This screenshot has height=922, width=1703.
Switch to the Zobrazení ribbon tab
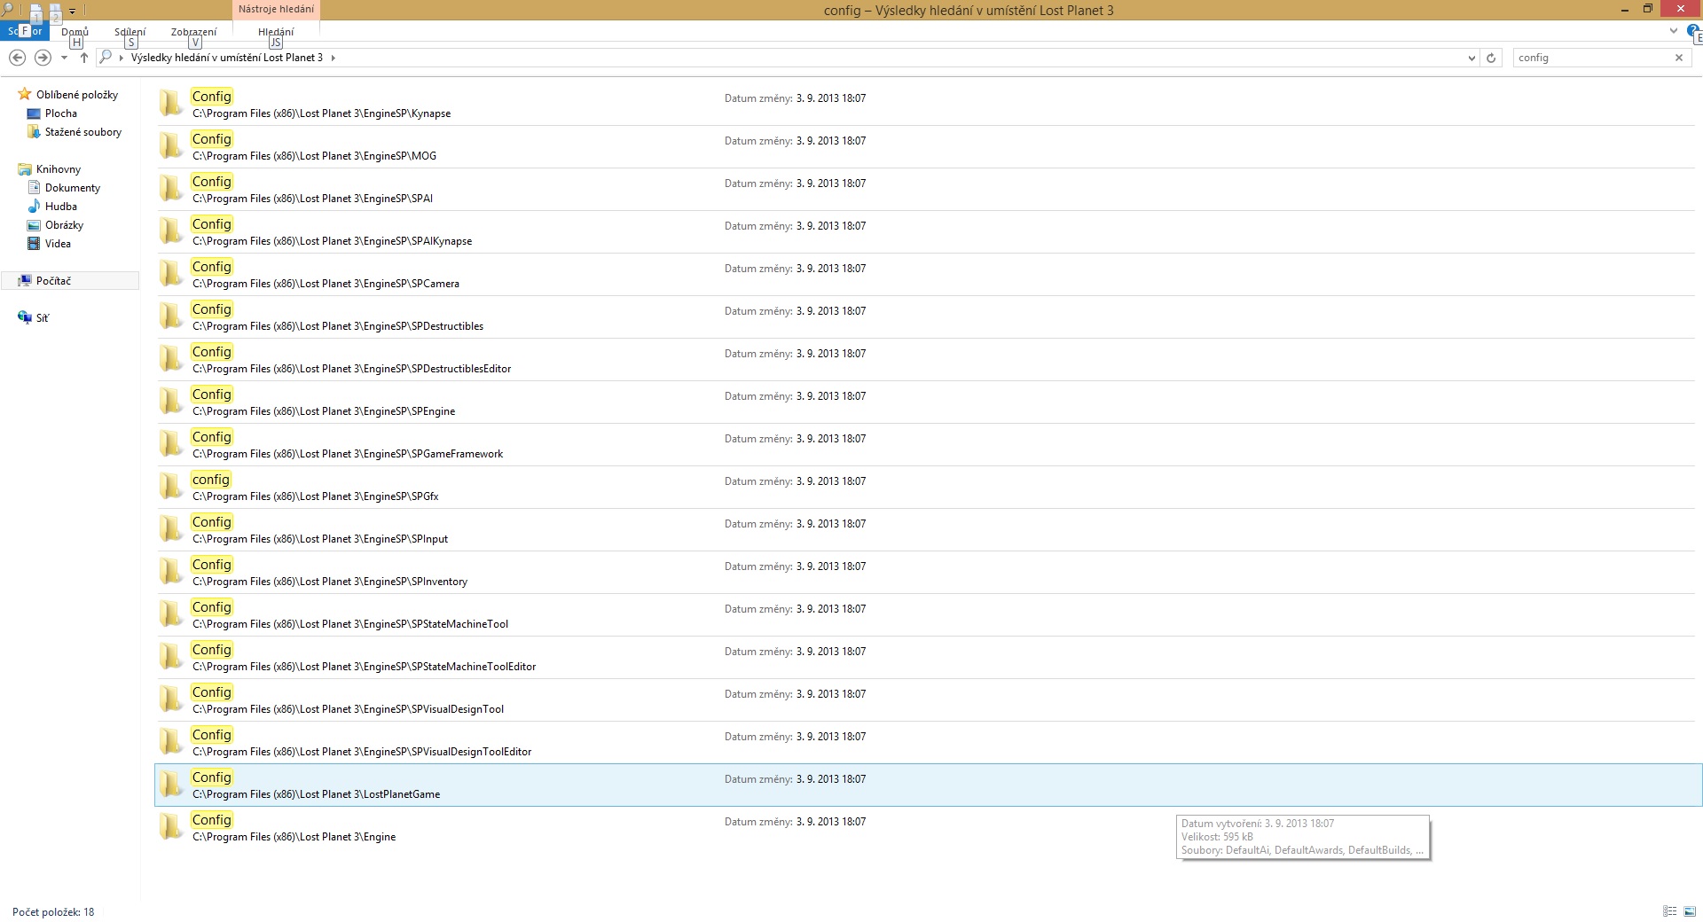tap(193, 32)
